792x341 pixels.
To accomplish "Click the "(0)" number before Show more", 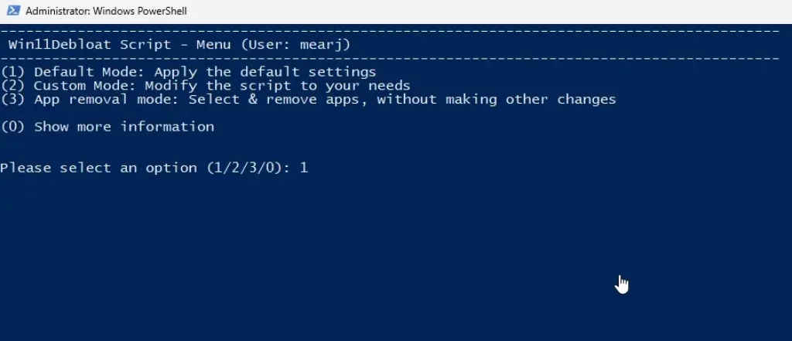I will [x=12, y=127].
